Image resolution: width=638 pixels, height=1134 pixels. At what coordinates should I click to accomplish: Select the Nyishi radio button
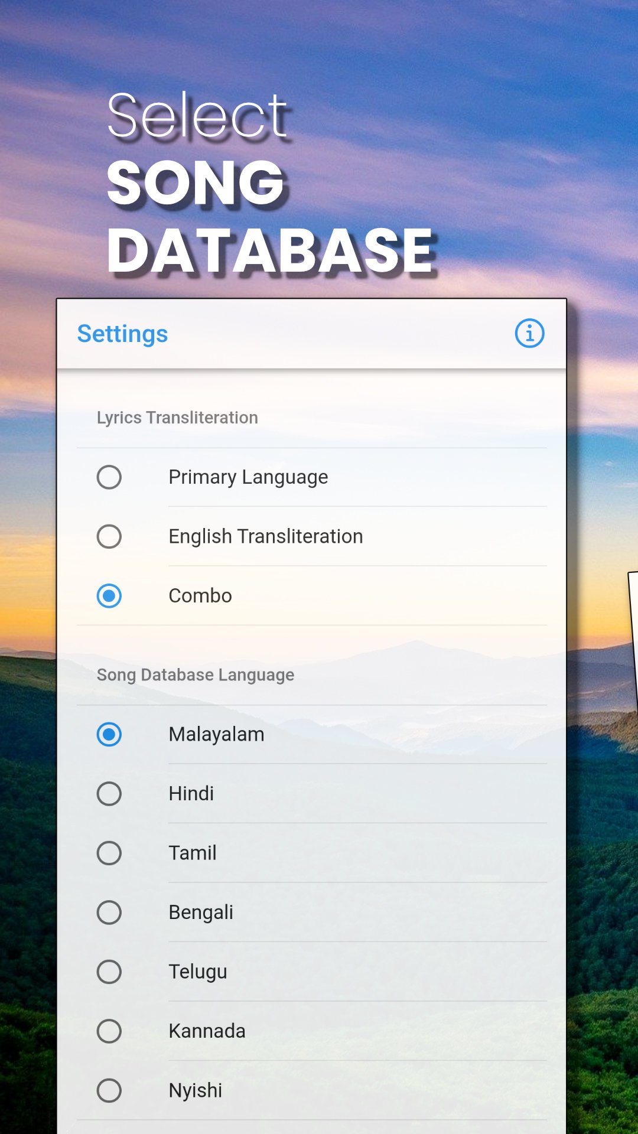tap(109, 1090)
